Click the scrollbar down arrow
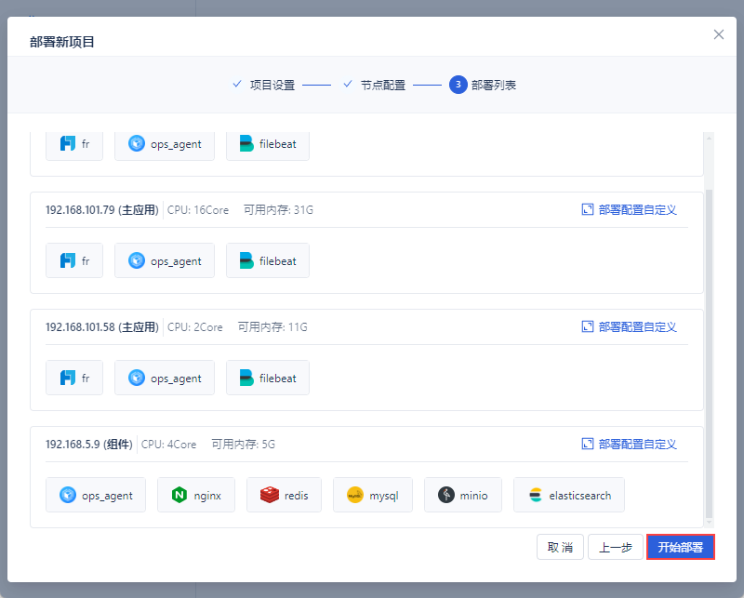Screen dimensions: 744x598 709,523
